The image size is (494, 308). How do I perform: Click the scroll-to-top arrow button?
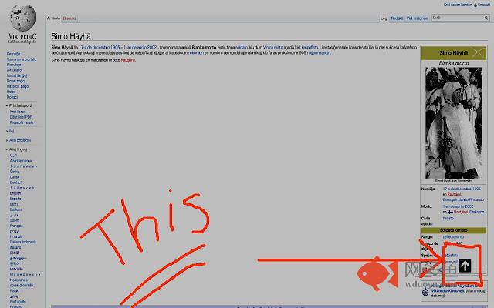(465, 266)
